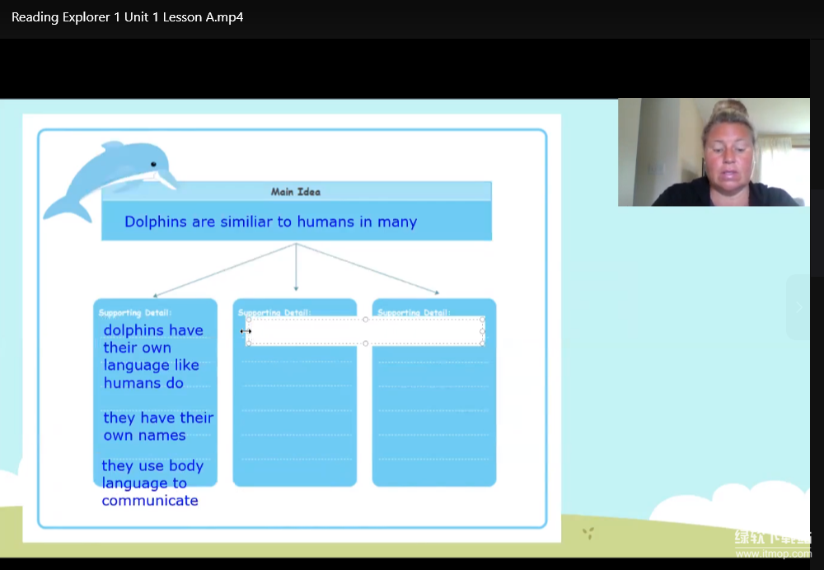The image size is (824, 570).
Task: Click the first column's Supporting Detail label
Action: coord(135,312)
